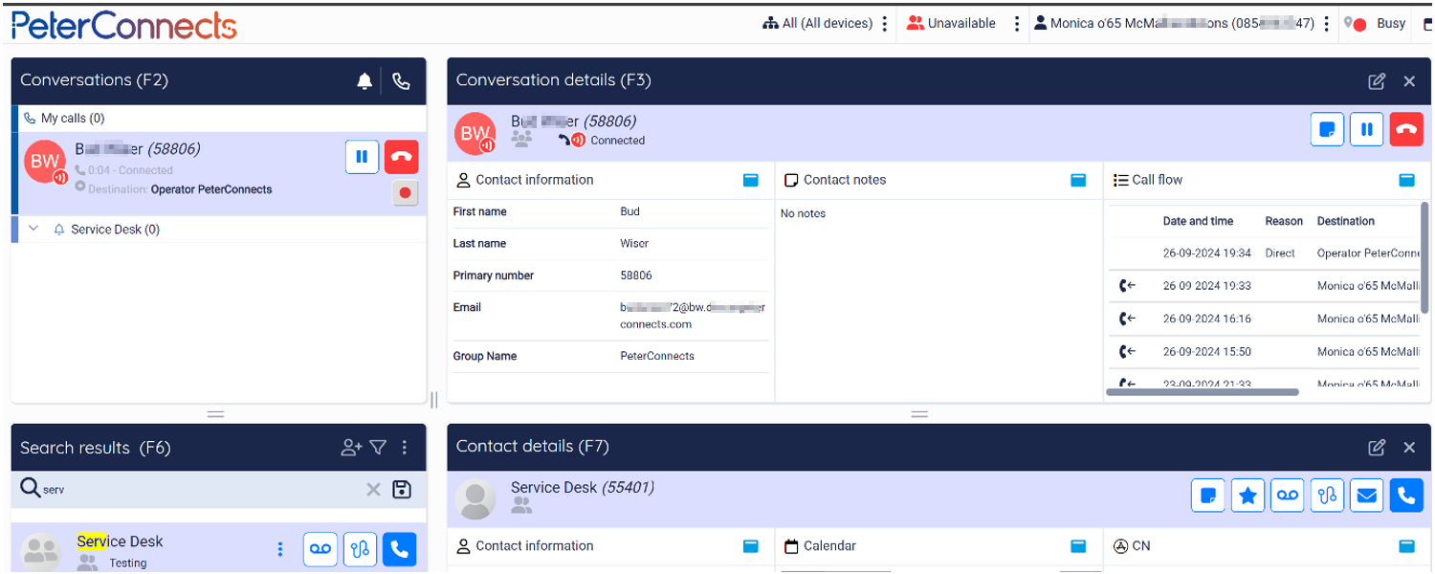Collapse the Contact notes section
The image size is (1435, 574).
click(x=1078, y=180)
